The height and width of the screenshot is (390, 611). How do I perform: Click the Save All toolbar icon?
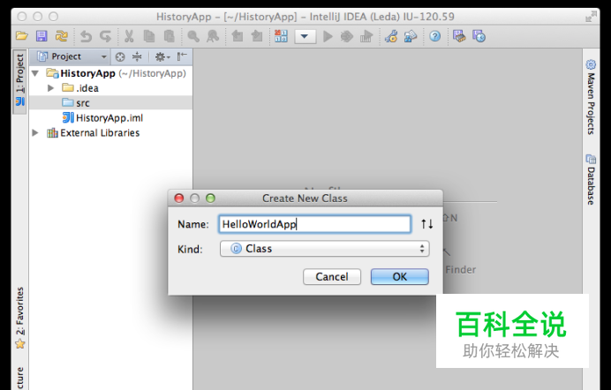pos(41,36)
